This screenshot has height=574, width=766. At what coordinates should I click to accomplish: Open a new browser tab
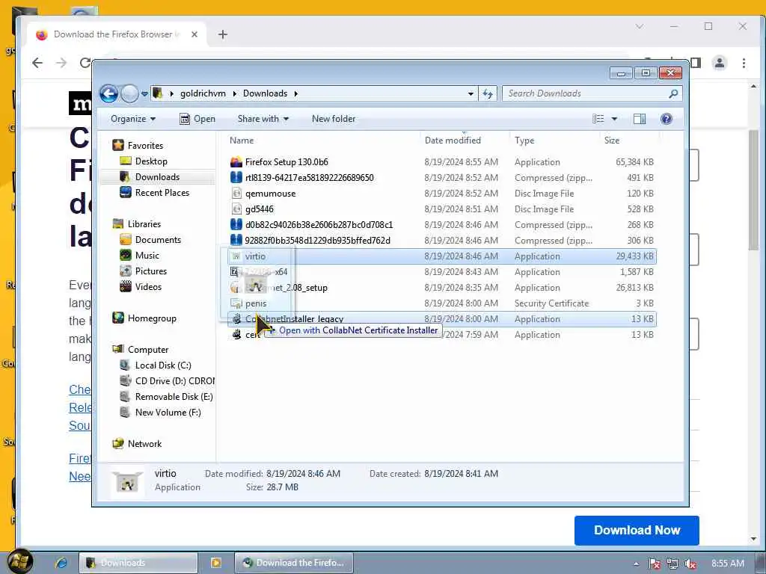coord(223,34)
